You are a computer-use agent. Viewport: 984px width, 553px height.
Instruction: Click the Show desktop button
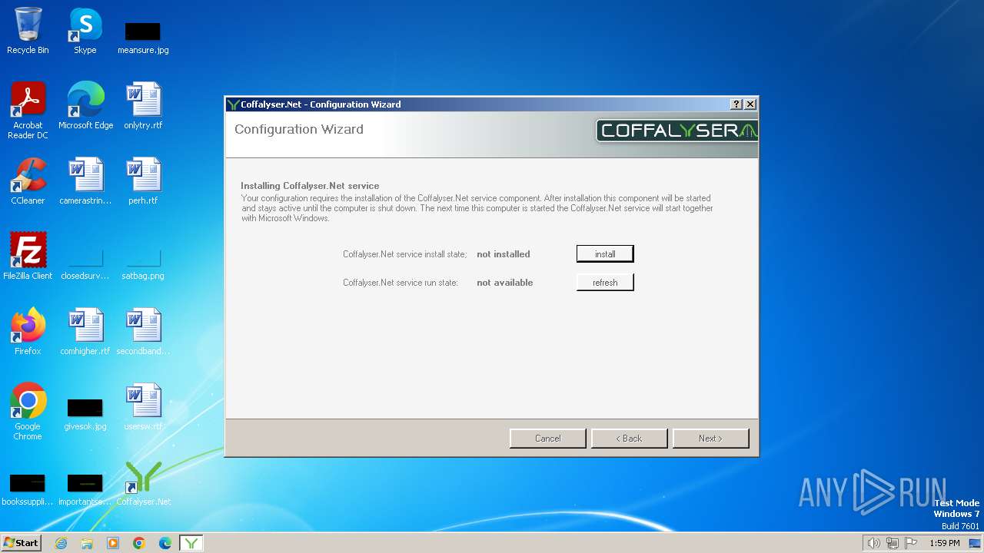[976, 543]
